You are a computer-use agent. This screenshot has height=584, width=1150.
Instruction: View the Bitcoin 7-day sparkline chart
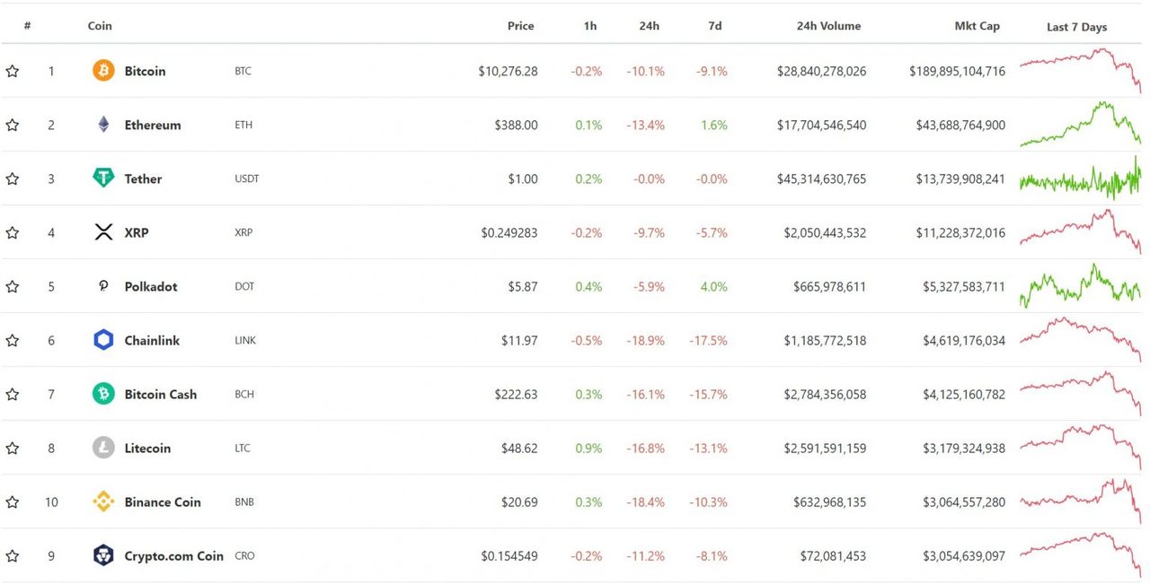point(1080,70)
